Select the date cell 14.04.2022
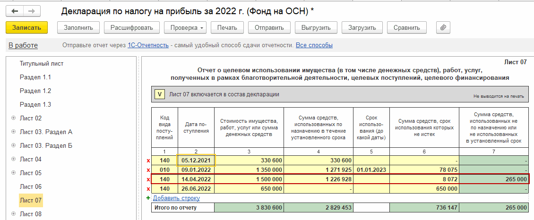Image resolution: width=534 pixels, height=220 pixels. 196,179
